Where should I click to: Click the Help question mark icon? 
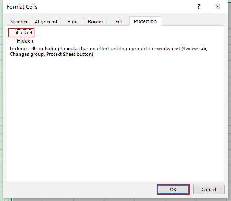point(198,6)
